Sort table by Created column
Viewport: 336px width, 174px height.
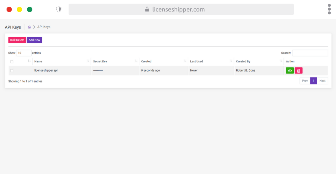(185, 61)
